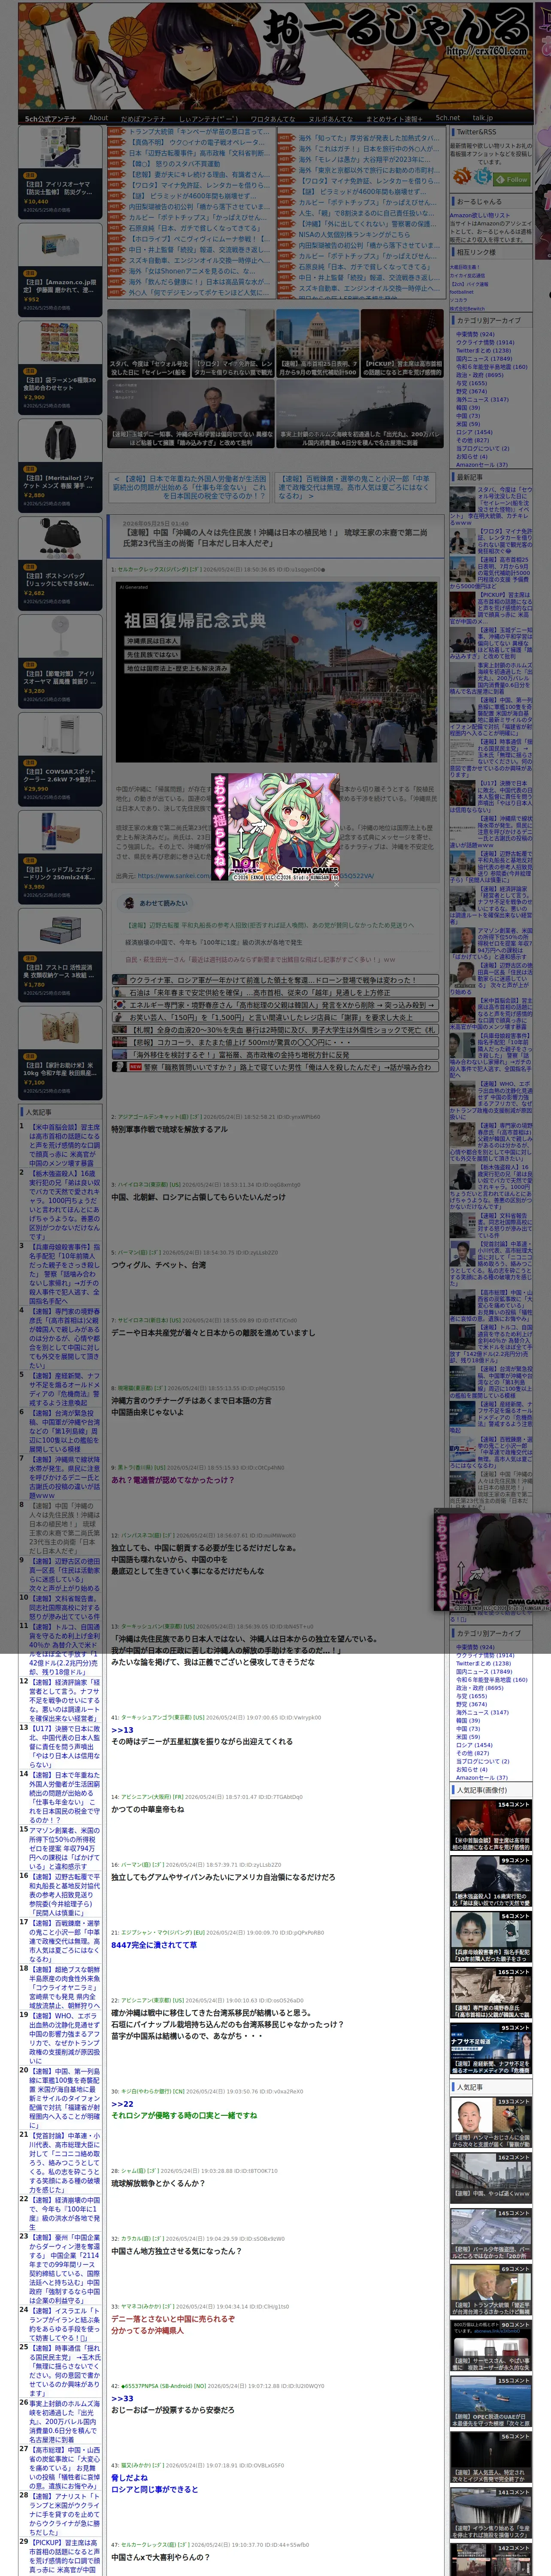Open popular ranking item 3 兵庫母娘殺害事件
551x2576 pixels.
point(64,1275)
